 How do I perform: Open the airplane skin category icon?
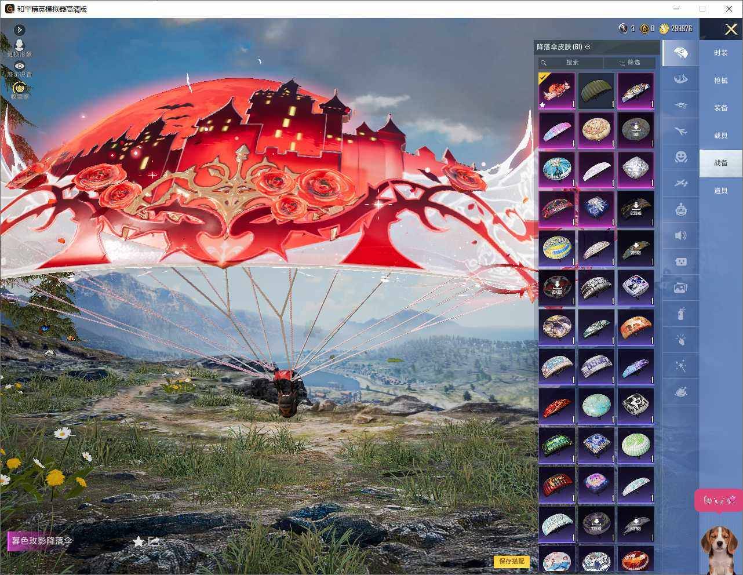[x=680, y=132]
